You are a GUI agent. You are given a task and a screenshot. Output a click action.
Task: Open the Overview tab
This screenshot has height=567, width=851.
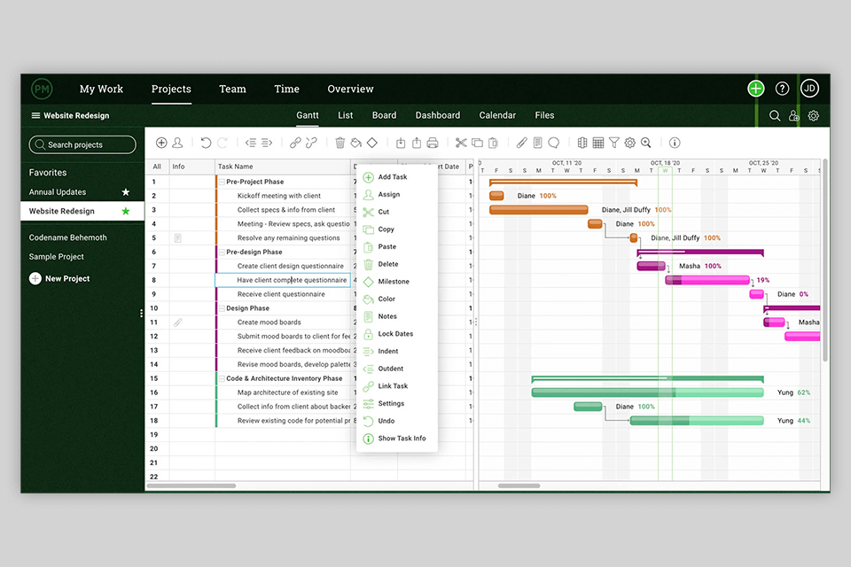pyautogui.click(x=351, y=89)
